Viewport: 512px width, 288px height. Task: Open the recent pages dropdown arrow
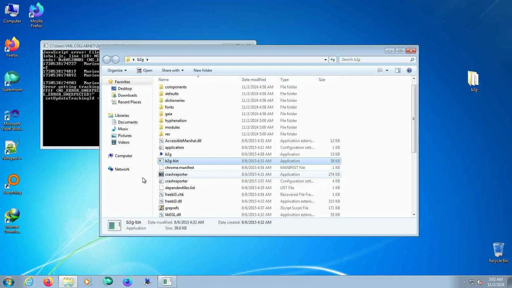click(x=122, y=60)
